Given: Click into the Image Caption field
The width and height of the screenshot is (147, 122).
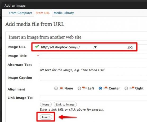Looking at the screenshot, I should (x=93, y=78).
